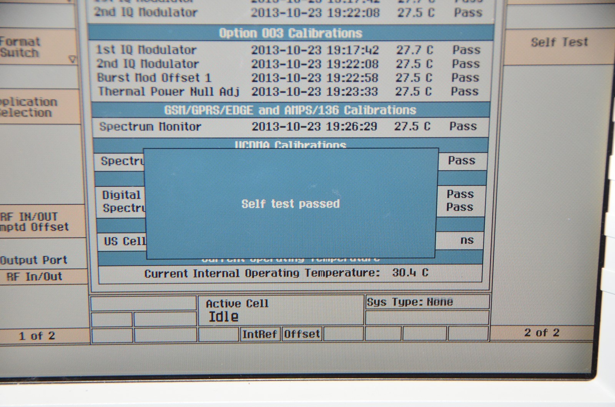Select the Burst Mod Offset 1 row
This screenshot has width=615, height=407.
click(x=288, y=78)
